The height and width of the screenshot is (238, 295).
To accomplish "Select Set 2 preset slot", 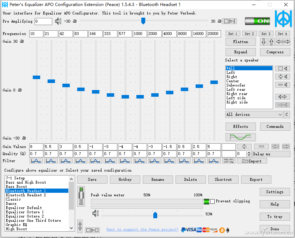I will [x=249, y=34].
